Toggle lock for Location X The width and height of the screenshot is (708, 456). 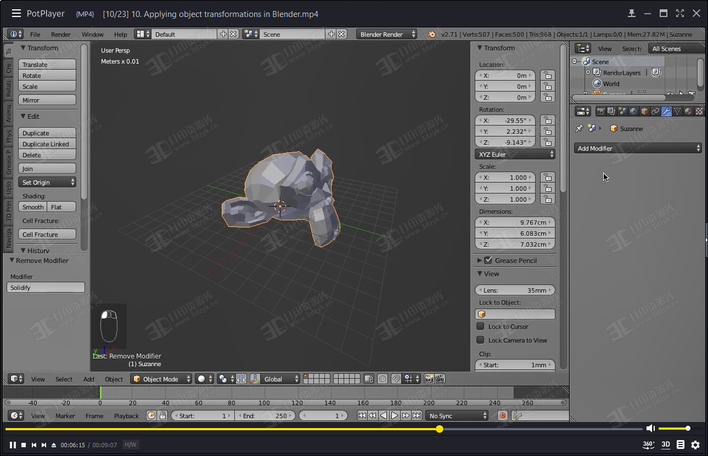coord(547,75)
